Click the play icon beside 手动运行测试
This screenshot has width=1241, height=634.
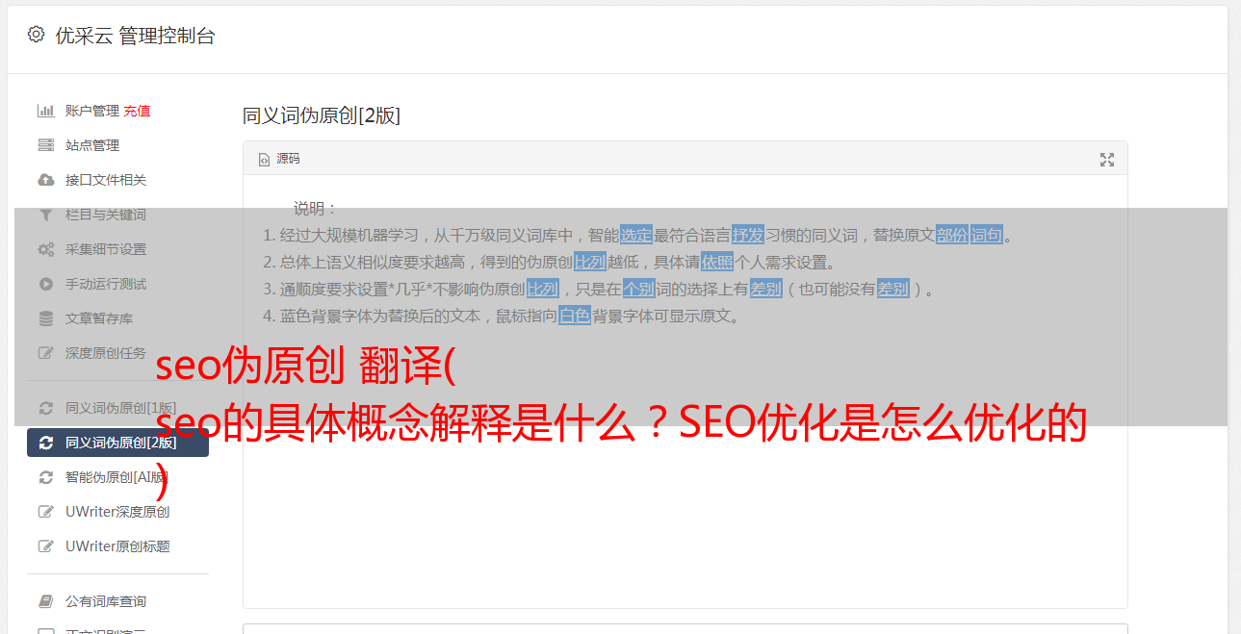[x=45, y=284]
